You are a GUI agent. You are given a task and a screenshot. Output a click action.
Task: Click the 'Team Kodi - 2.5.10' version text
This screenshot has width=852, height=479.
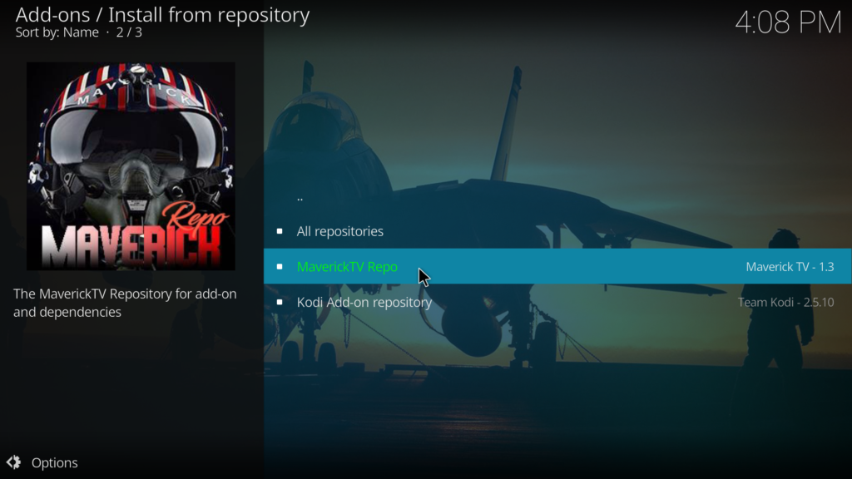785,302
